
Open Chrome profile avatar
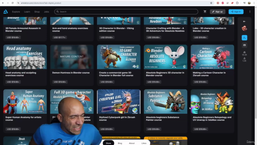click(x=249, y=3)
